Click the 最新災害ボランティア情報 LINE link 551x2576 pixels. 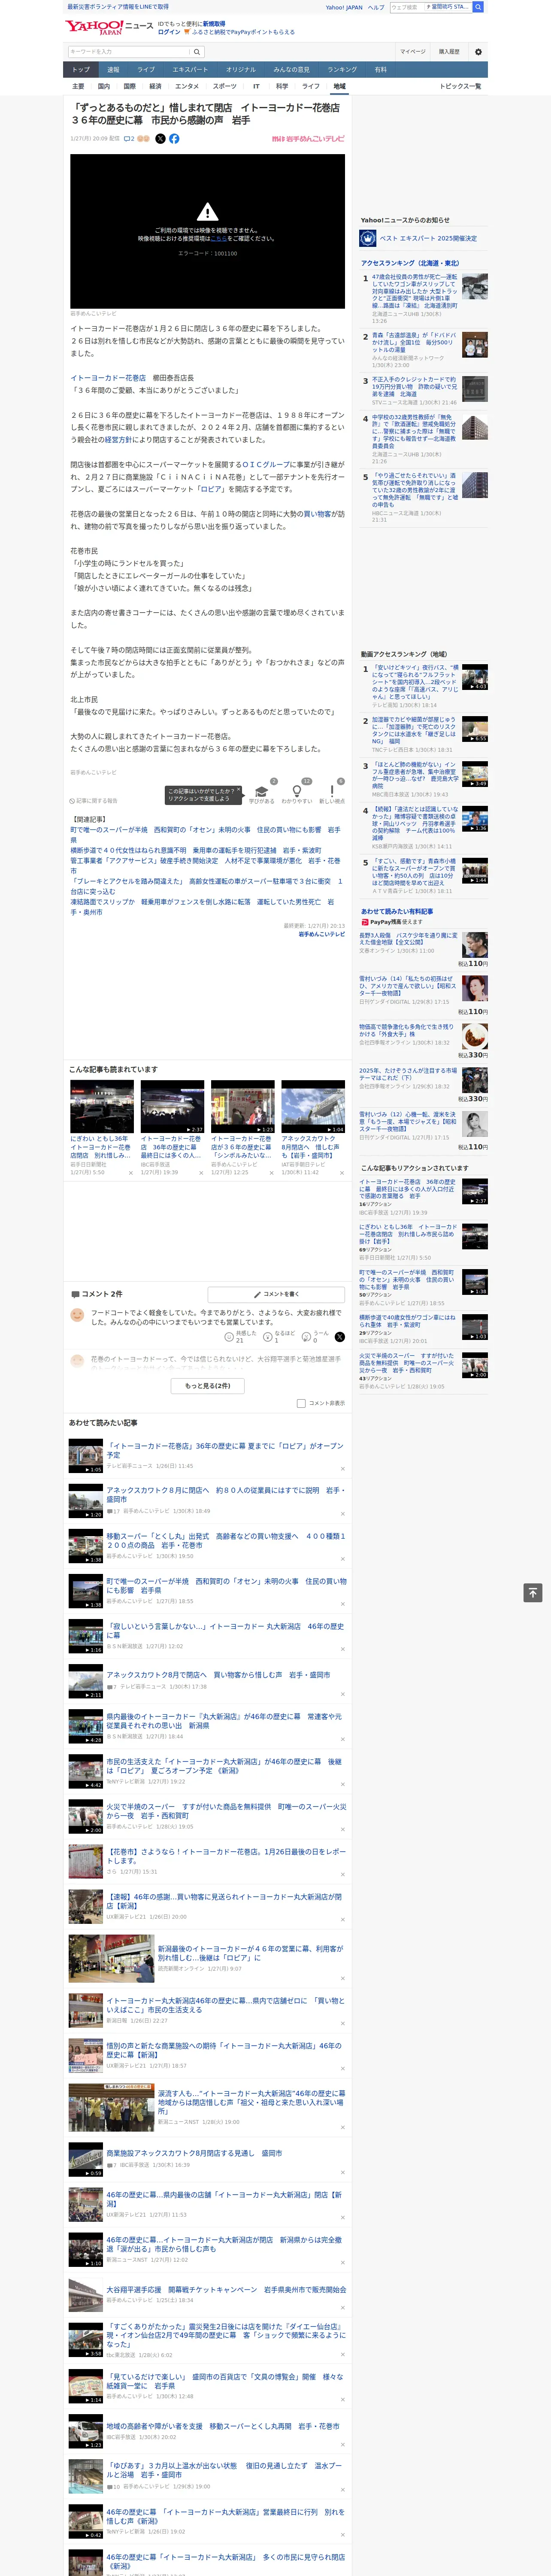point(118,7)
